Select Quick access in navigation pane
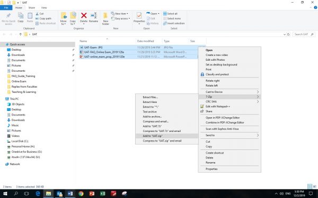The image size is (318, 198). 17,44
